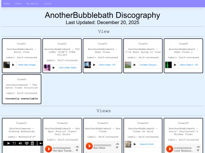Play the Hotel View (Single) track
This screenshot has width=205, height=153.
[13, 65]
